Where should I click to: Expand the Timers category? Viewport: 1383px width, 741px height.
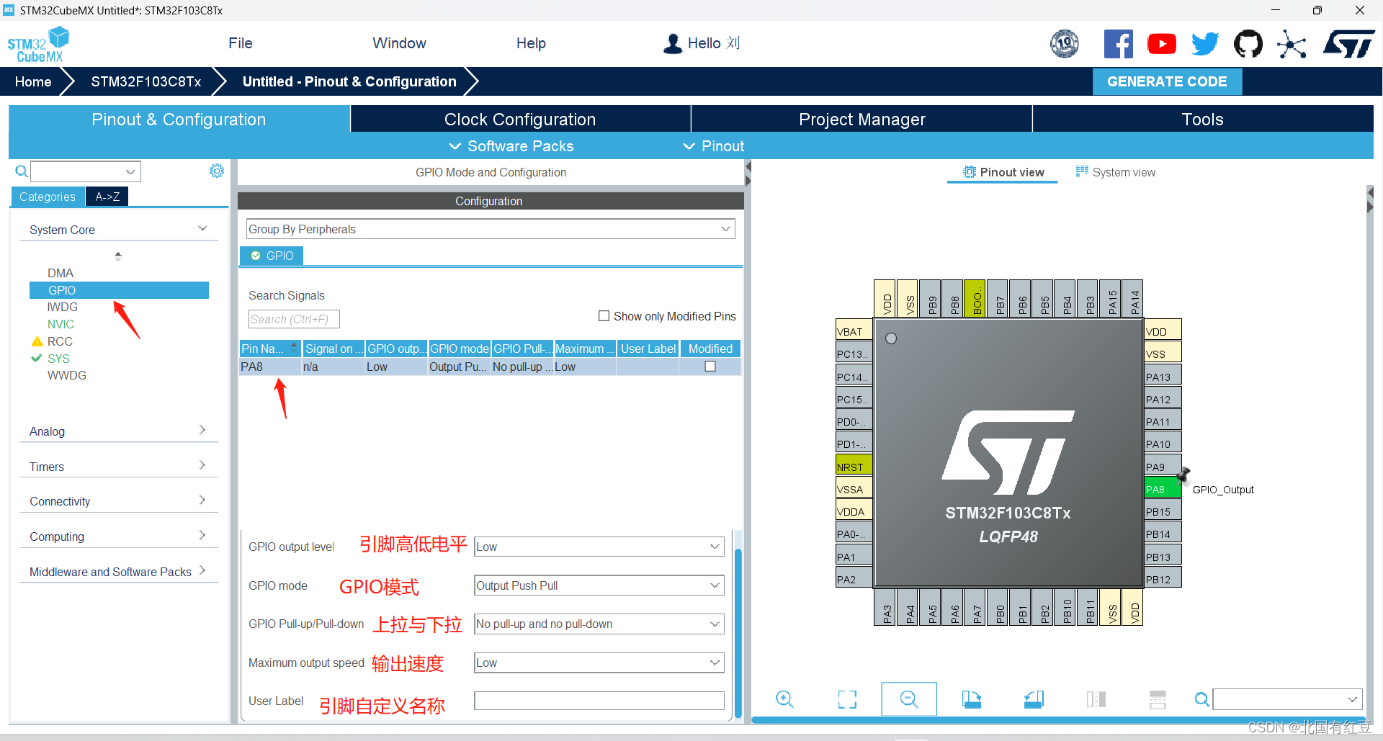pyautogui.click(x=119, y=467)
